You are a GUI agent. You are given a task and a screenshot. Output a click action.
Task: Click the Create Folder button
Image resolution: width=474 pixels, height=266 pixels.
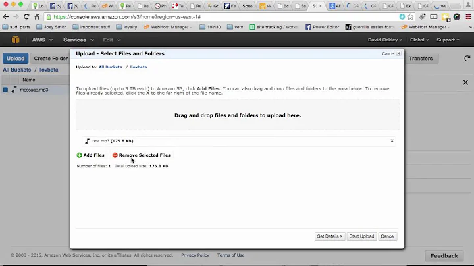(51, 59)
